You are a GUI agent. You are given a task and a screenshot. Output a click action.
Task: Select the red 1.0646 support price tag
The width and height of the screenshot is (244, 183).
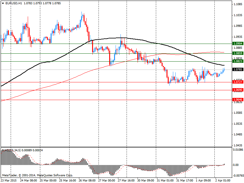pos(238,100)
